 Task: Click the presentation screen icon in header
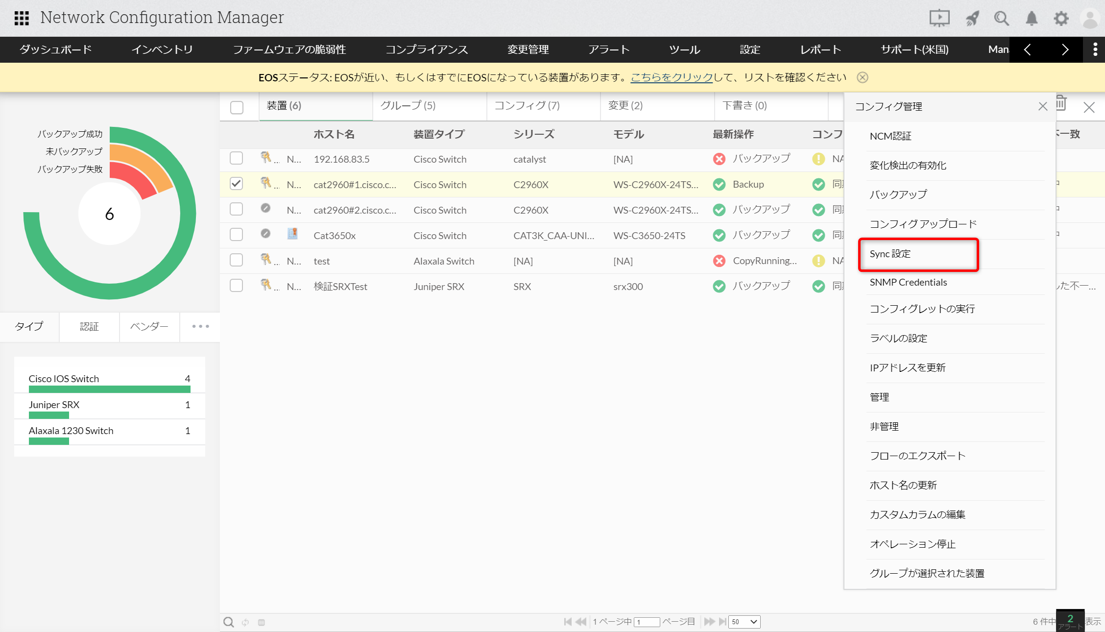pos(939,19)
